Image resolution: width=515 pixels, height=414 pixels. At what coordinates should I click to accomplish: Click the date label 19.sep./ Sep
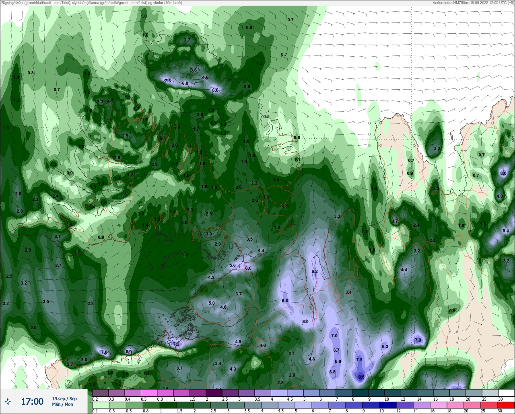pyautogui.click(x=64, y=399)
